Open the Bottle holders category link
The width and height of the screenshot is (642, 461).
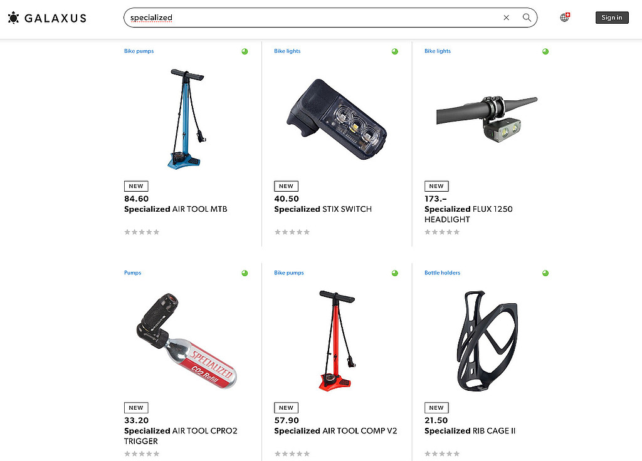[x=442, y=273]
